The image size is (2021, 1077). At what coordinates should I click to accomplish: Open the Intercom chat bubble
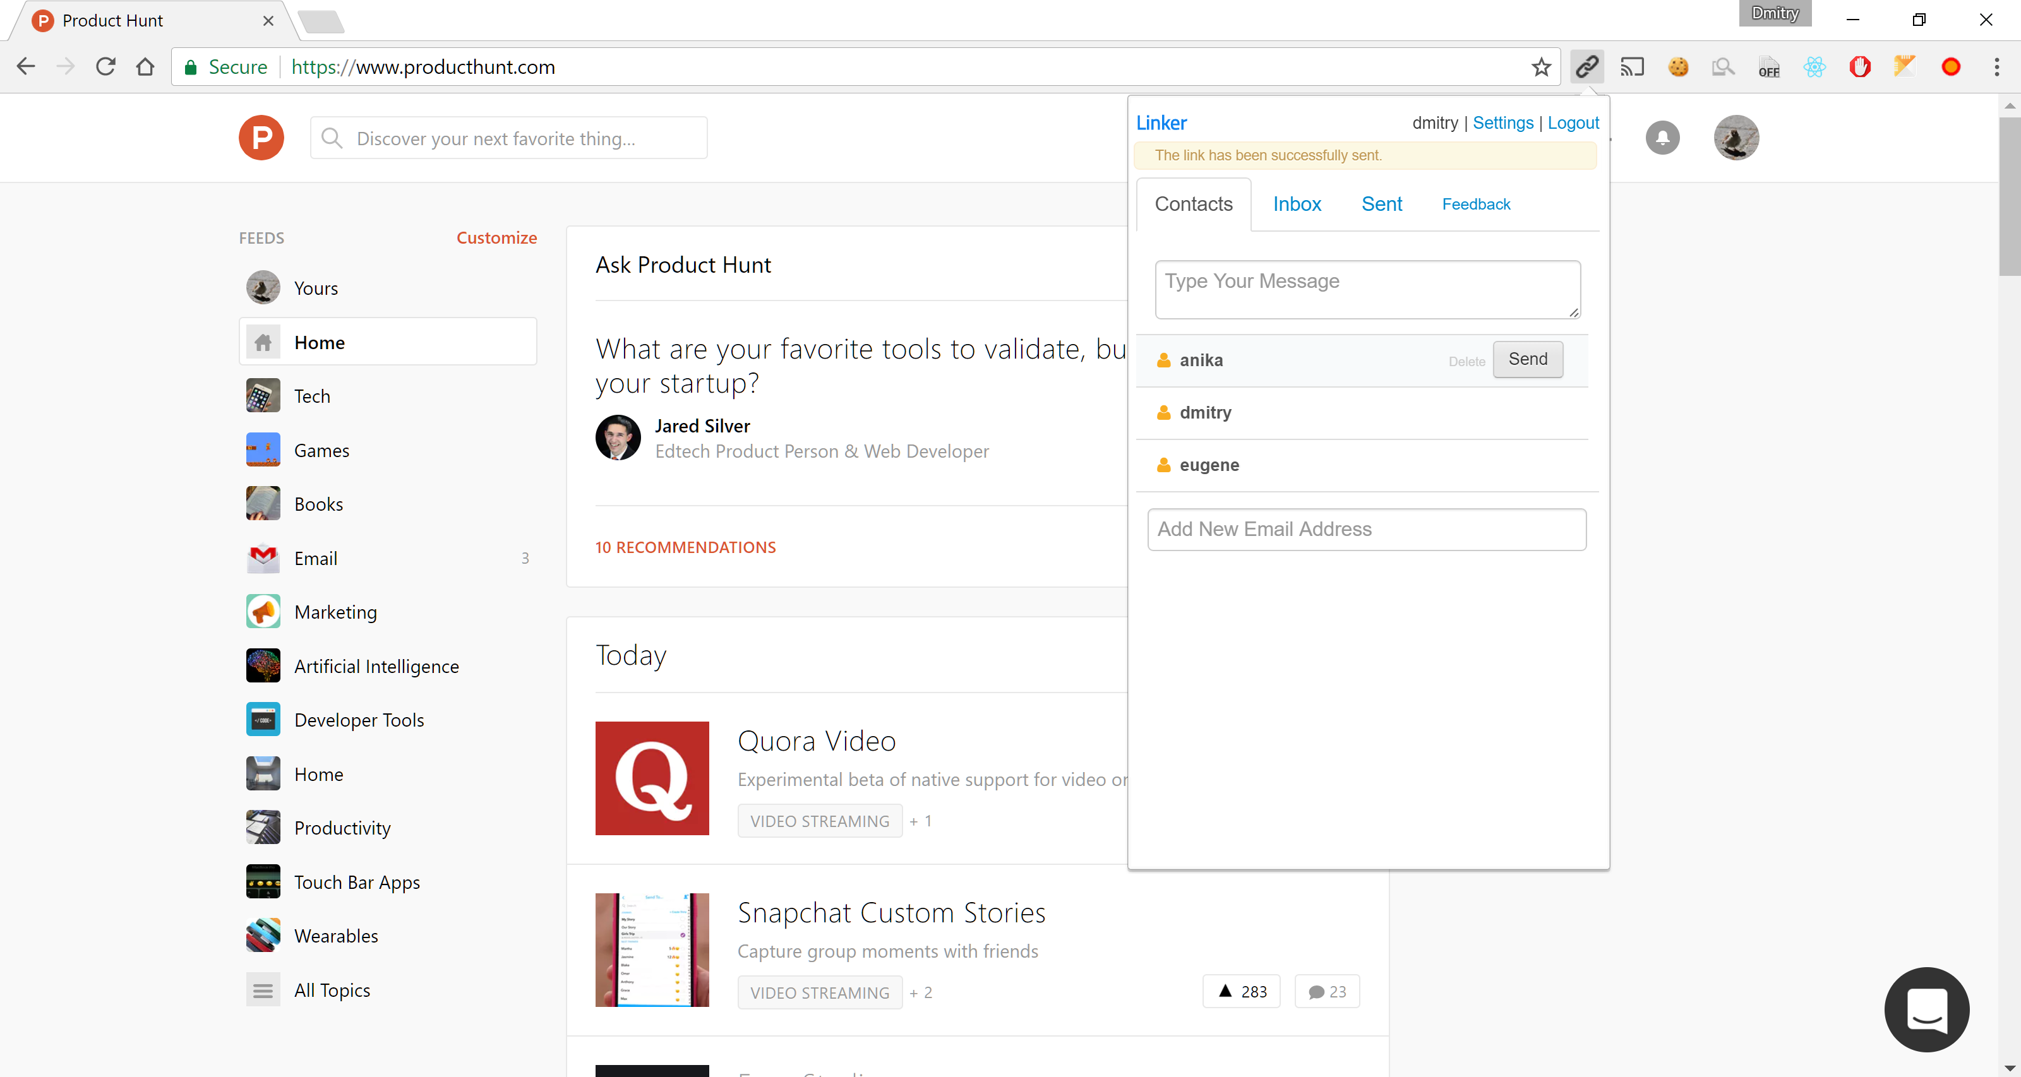pos(1926,1009)
